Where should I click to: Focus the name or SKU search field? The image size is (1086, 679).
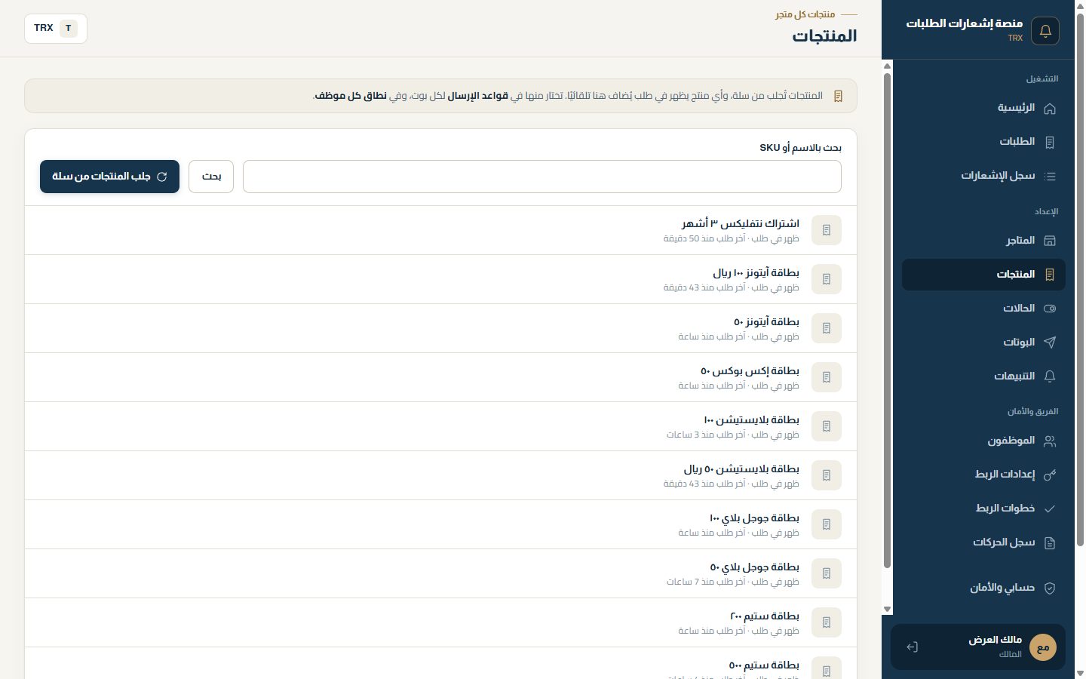[x=542, y=177]
